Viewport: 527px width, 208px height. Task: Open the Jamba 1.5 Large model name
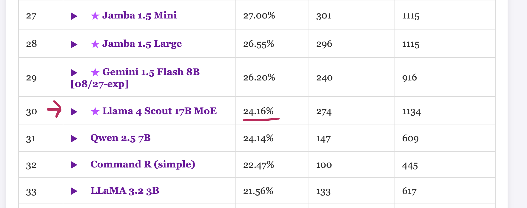point(142,44)
